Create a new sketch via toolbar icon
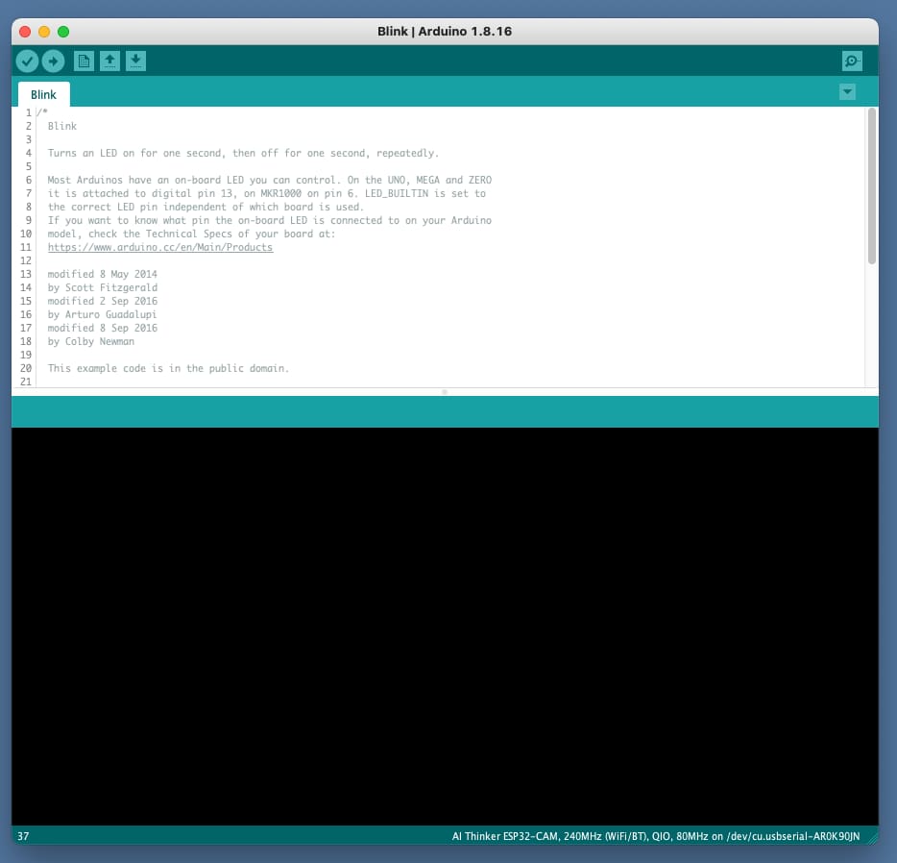897x863 pixels. point(85,62)
